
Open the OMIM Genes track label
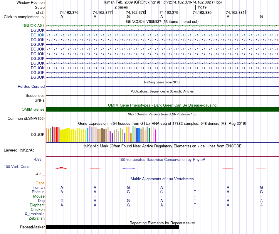(33, 110)
